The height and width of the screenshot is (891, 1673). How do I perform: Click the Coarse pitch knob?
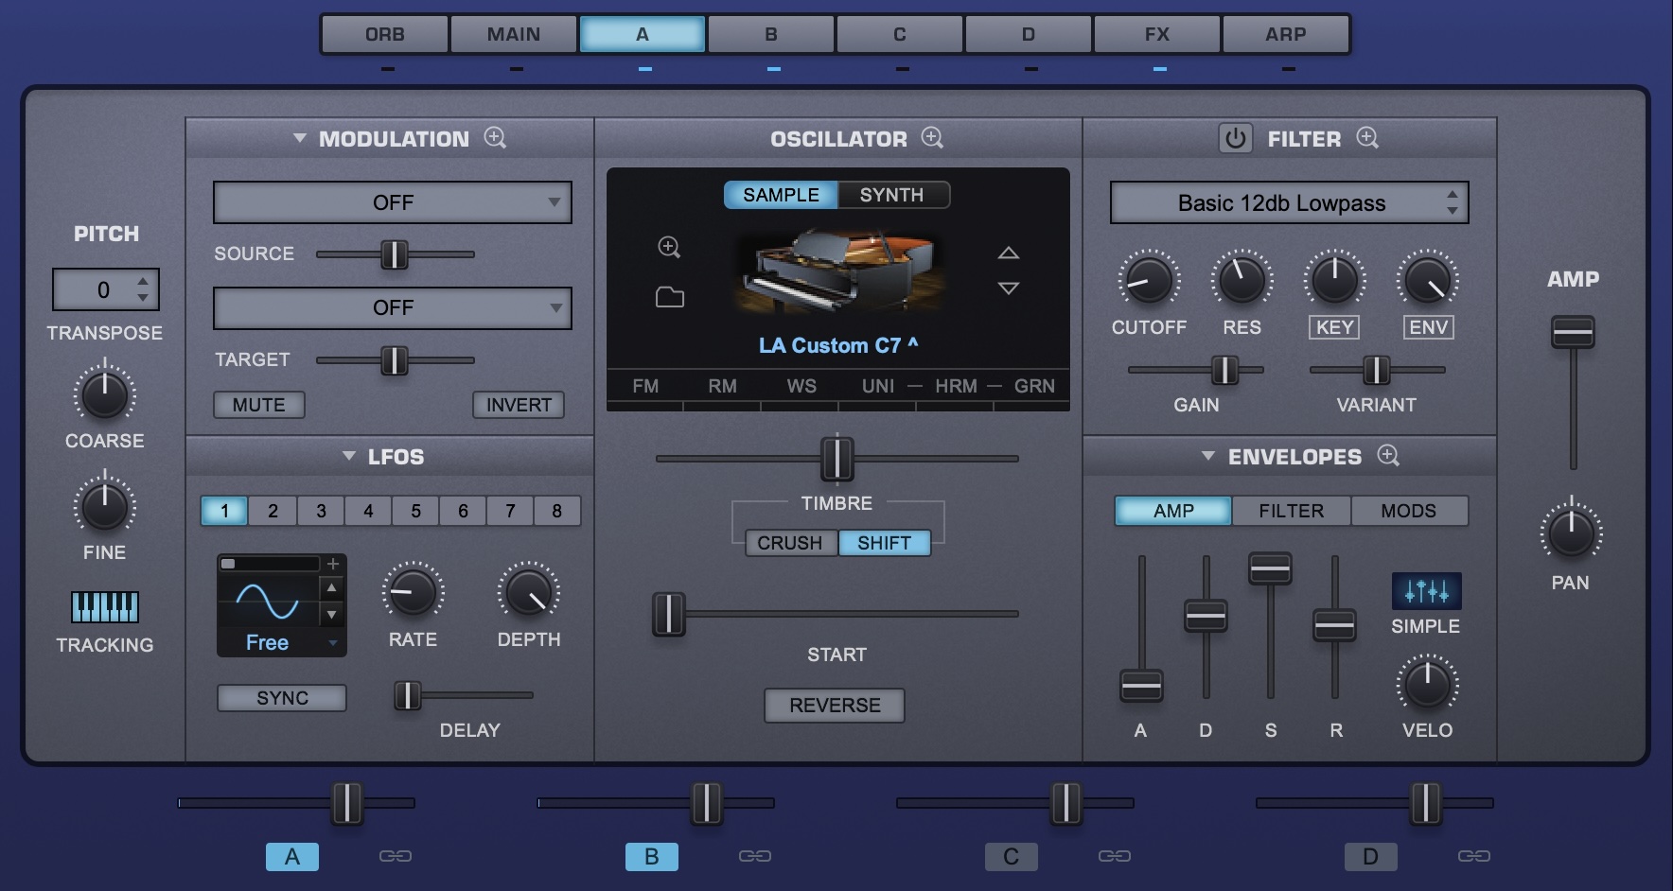tap(105, 394)
